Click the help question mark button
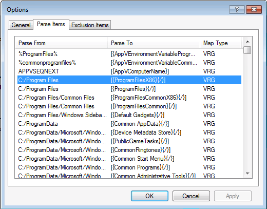This screenshot has height=209, width=267. click(237, 10)
